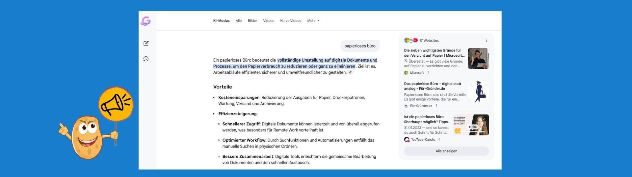
Task: Click the source link chip after the intro paragraph
Action: (x=350, y=72)
